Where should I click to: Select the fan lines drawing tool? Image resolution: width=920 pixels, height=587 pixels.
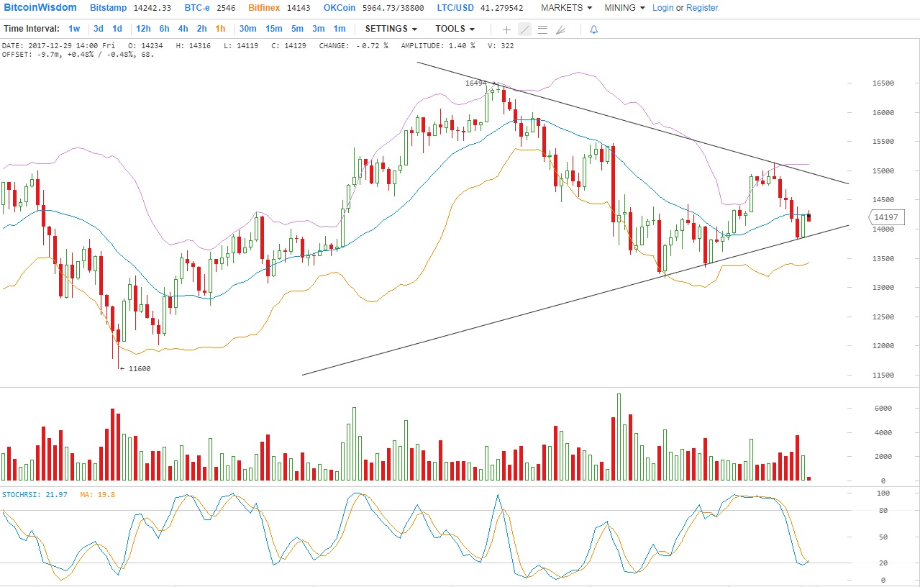pyautogui.click(x=560, y=29)
